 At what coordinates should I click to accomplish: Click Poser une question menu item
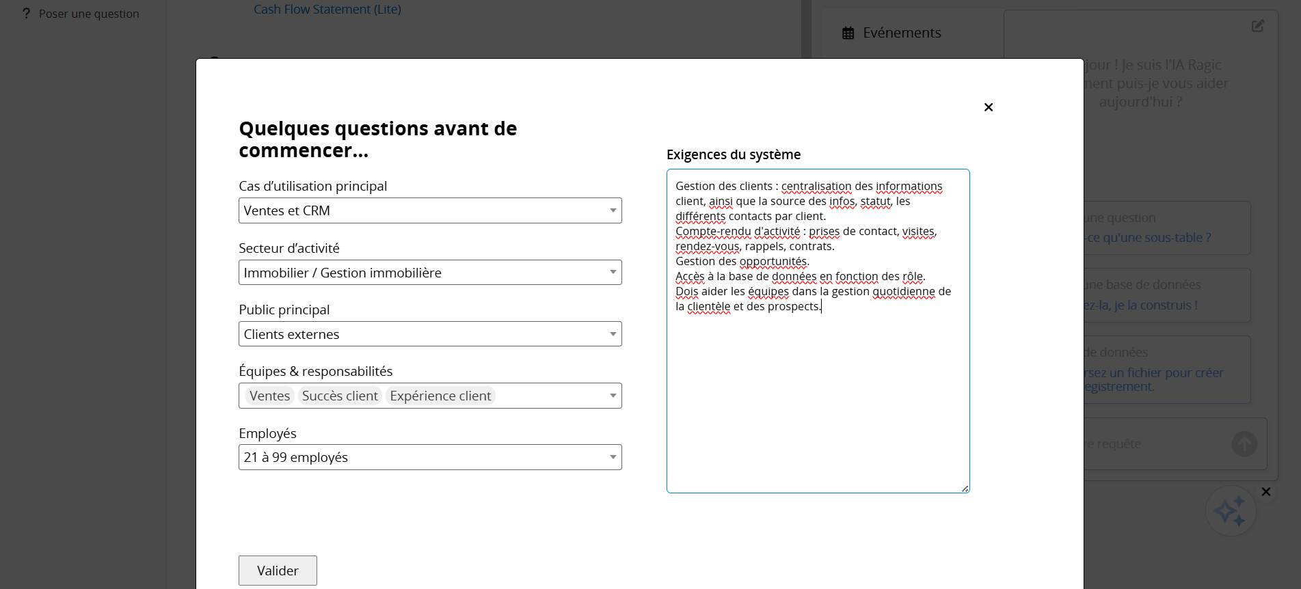[x=89, y=14]
